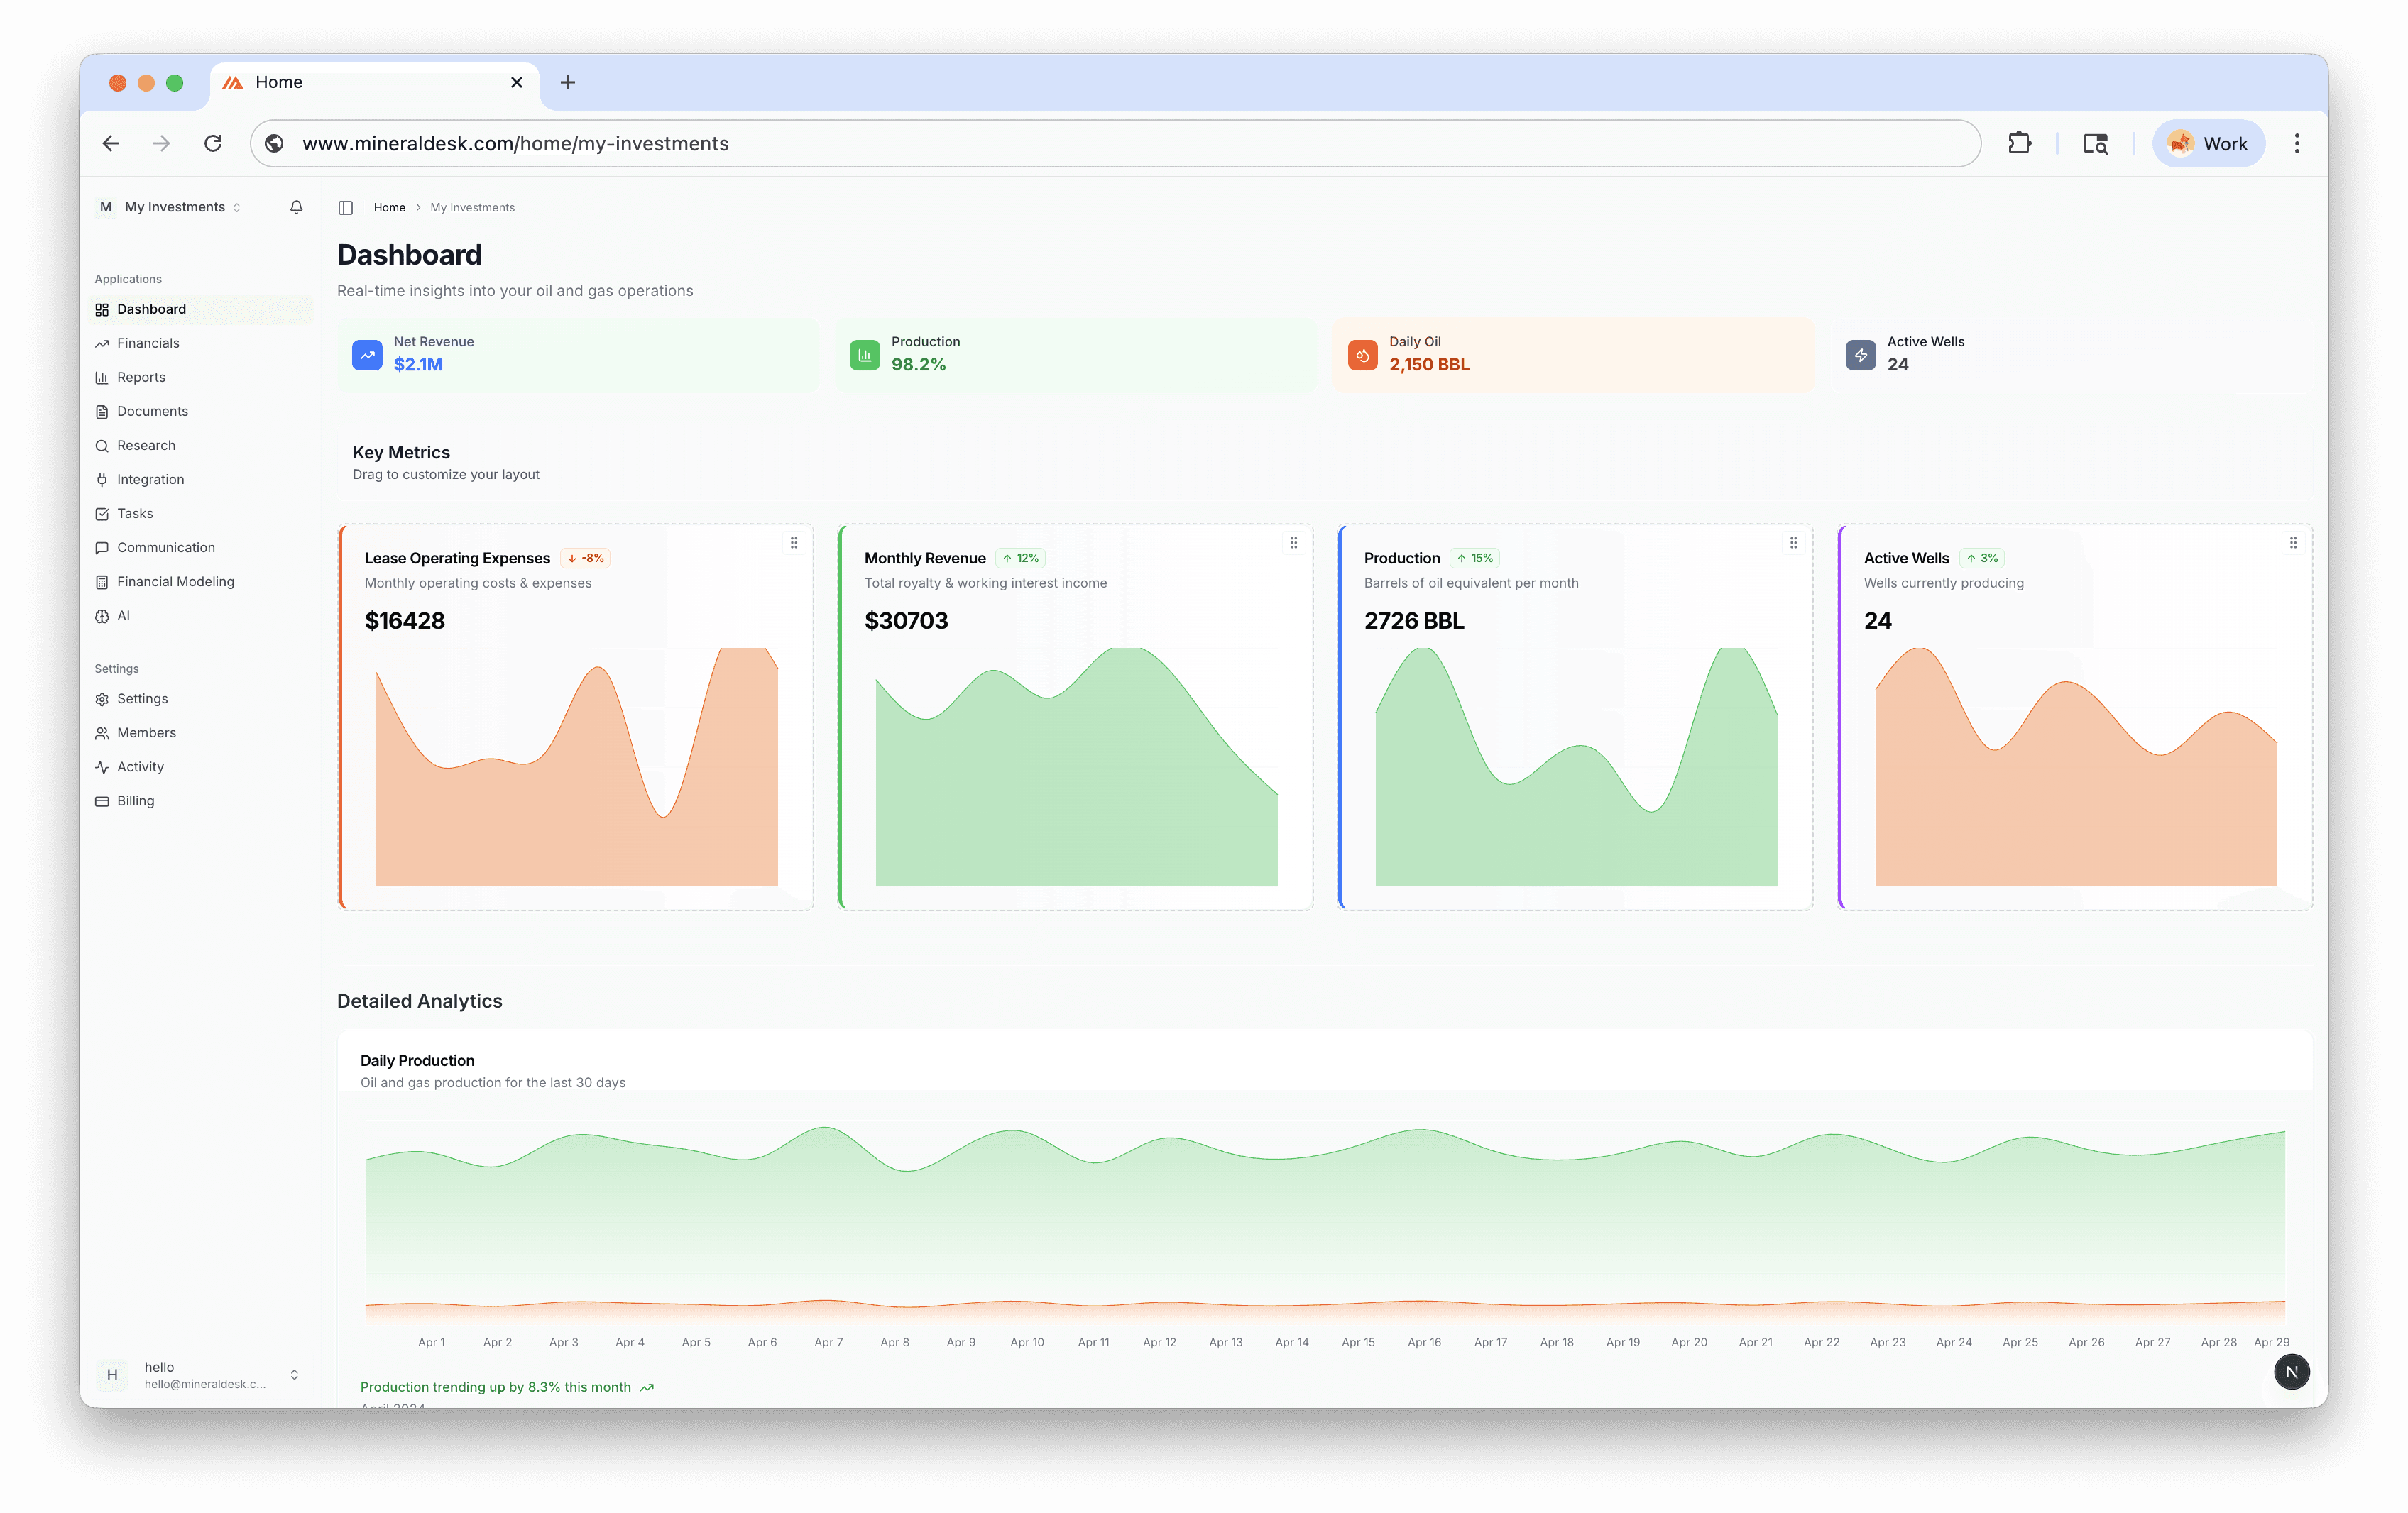Open the Communication panel

165,546
